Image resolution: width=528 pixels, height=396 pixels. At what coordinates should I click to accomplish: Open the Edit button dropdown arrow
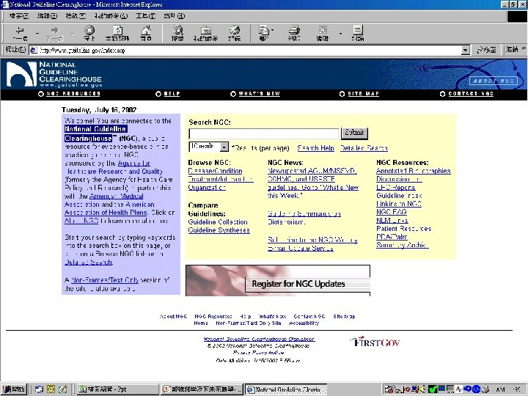coord(340,33)
